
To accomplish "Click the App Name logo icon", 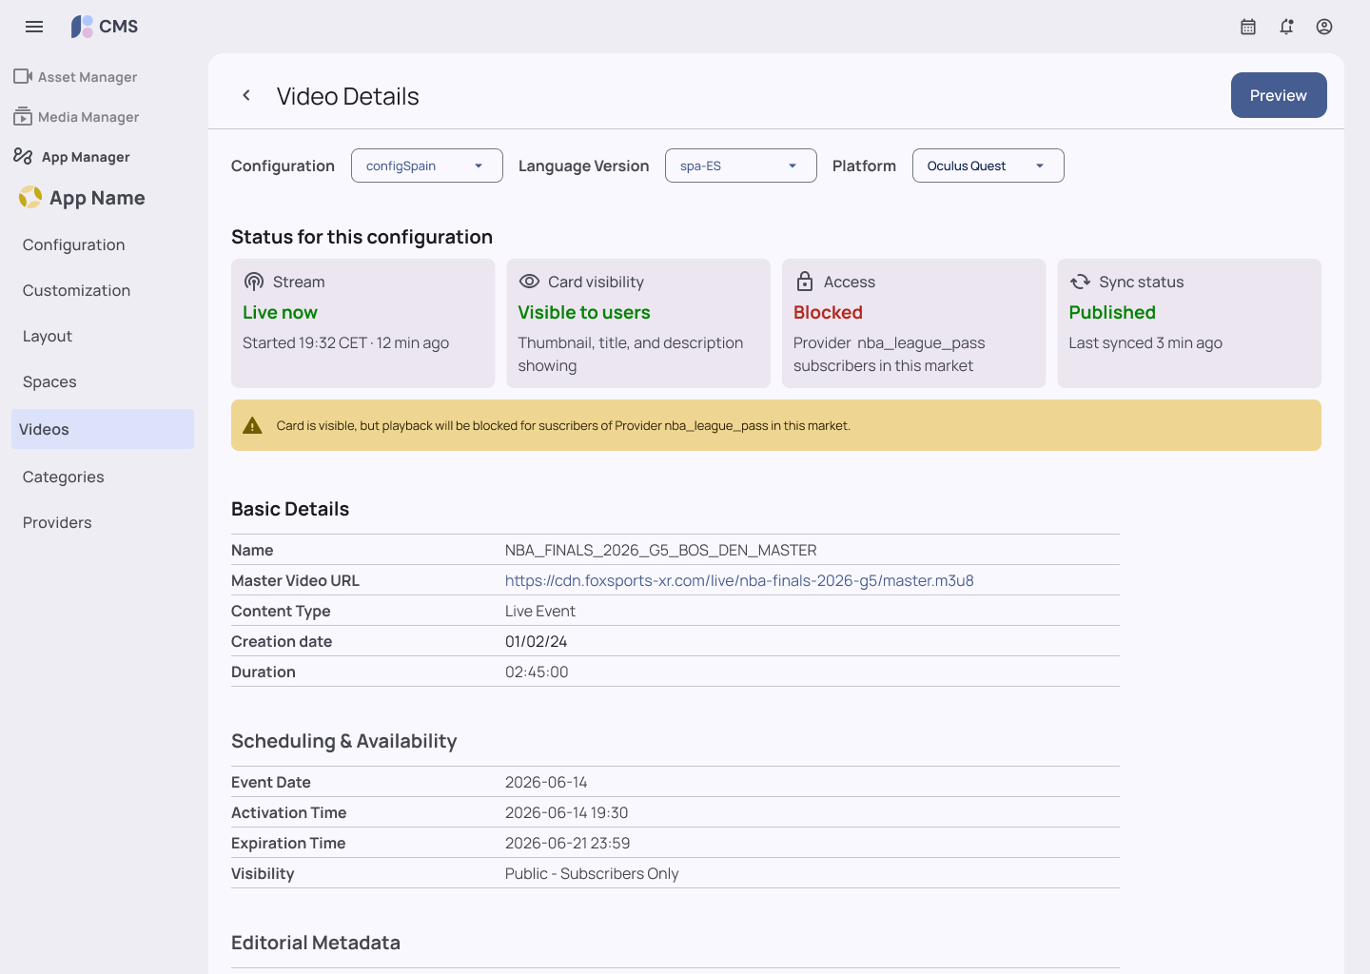I will point(30,197).
